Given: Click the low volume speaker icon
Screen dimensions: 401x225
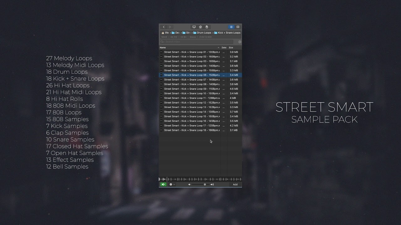Looking at the screenshot, I should (x=189, y=184).
